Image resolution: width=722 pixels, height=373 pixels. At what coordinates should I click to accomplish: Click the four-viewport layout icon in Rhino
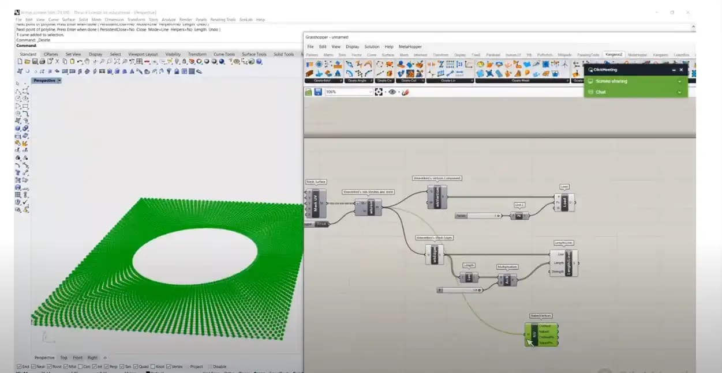[140, 61]
